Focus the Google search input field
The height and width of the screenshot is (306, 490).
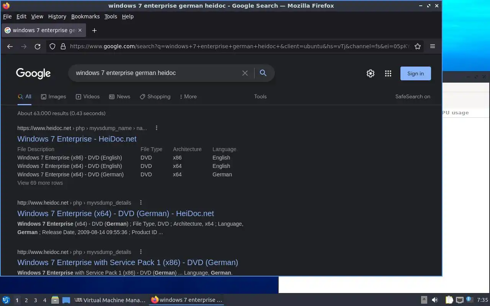pos(157,73)
